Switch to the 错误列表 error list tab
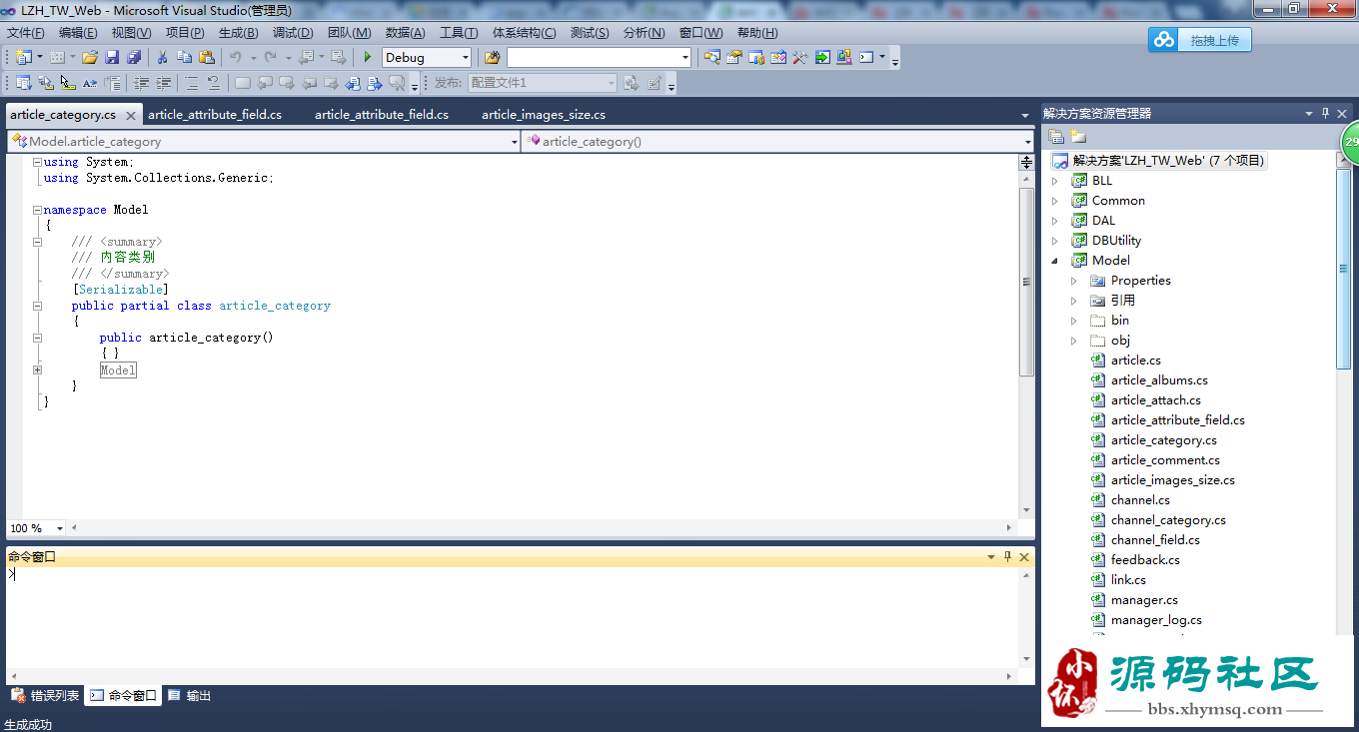Viewport: 1359px width, 732px height. [45, 696]
